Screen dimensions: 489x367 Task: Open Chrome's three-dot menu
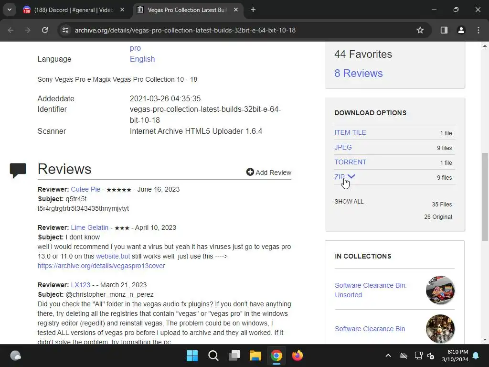coord(478,30)
